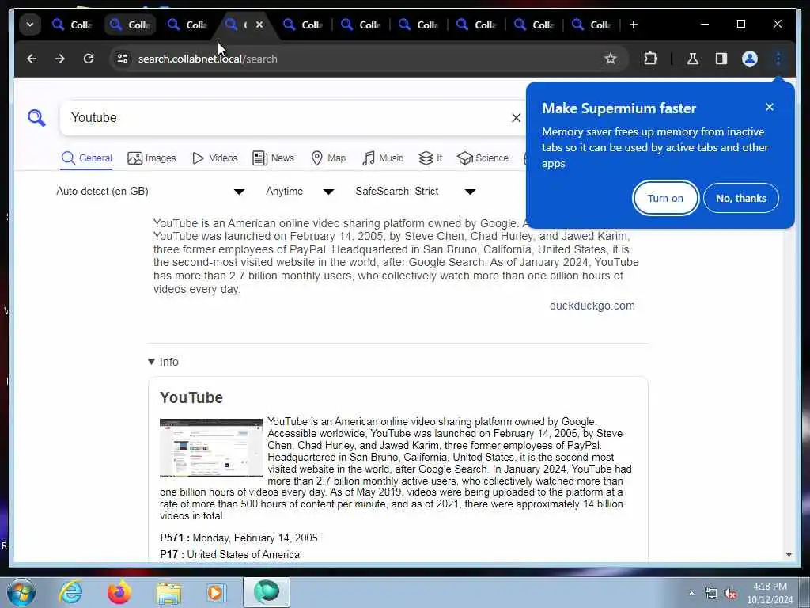This screenshot has width=810, height=608.
Task: Click the forward navigation arrow
Action: pyautogui.click(x=60, y=59)
